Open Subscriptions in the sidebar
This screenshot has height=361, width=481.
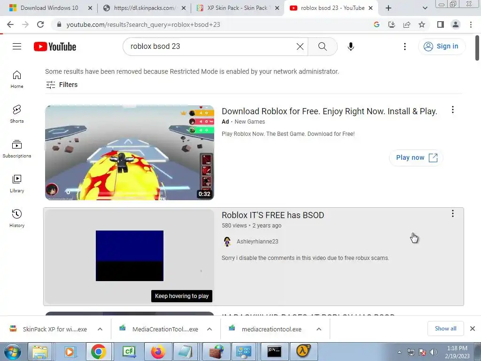(x=17, y=149)
